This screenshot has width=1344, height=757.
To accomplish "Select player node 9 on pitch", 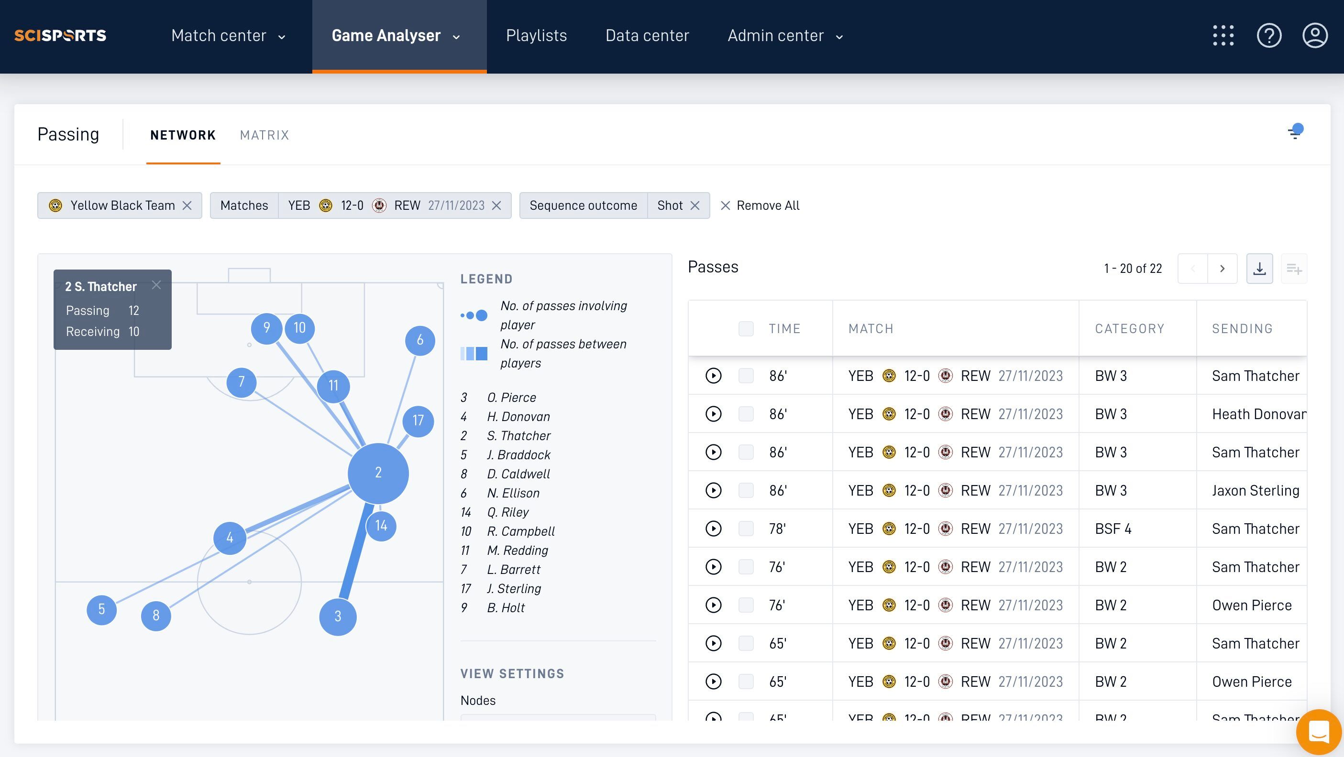I will tap(266, 328).
